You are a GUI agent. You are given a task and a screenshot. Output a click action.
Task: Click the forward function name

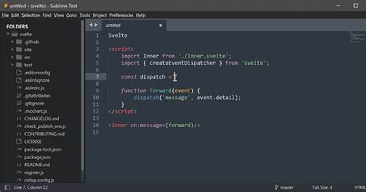pyautogui.click(x=160, y=90)
